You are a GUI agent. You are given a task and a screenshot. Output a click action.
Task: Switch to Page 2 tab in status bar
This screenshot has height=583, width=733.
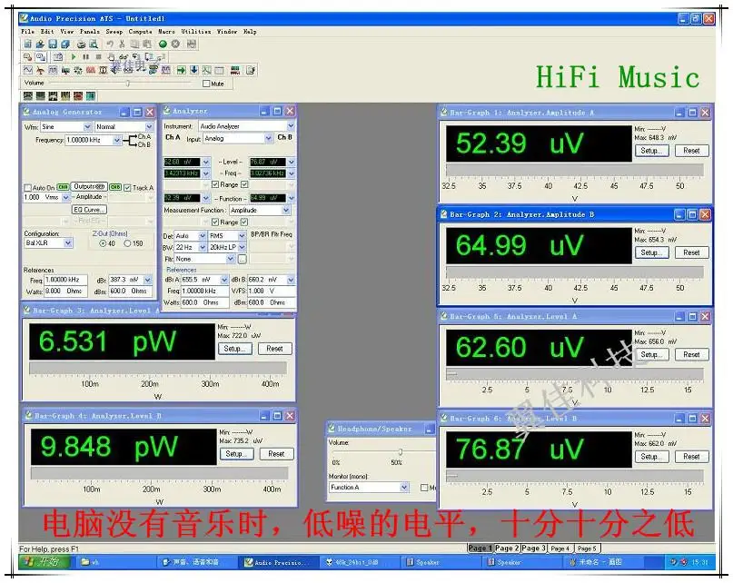506,548
